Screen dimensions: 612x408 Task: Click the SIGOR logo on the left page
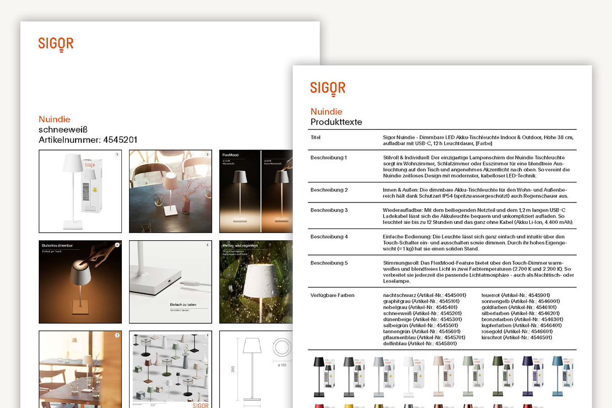(56, 45)
